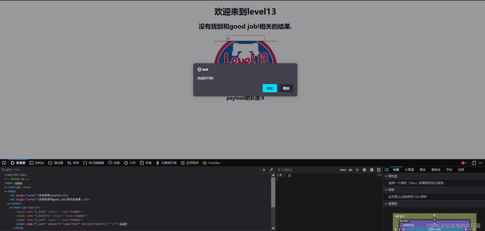The width and height of the screenshot is (485, 231).
Task: Click the gear icon next to 元素 flex item
Action: [290, 175]
